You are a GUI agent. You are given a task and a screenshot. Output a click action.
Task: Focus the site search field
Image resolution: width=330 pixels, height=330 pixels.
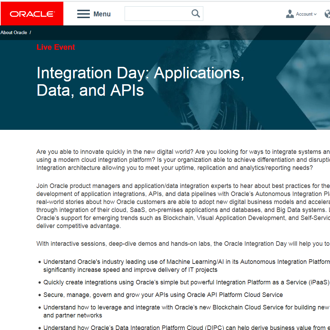(x=164, y=14)
